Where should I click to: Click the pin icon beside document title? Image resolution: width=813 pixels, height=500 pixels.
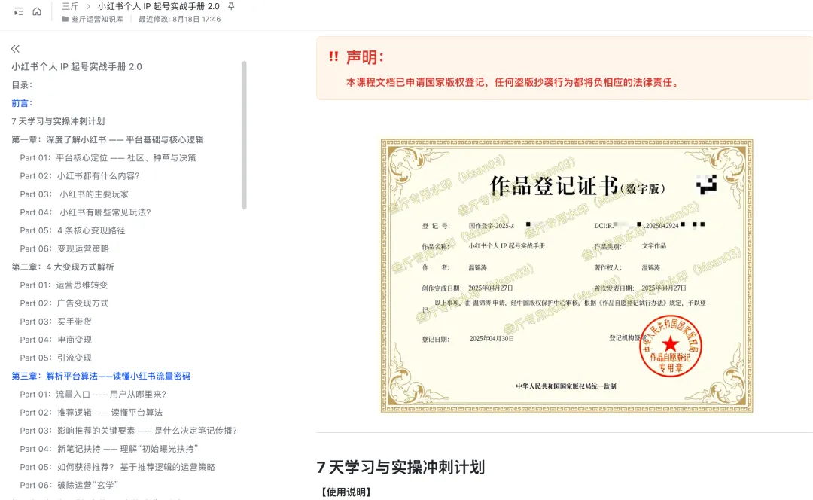pos(231,6)
